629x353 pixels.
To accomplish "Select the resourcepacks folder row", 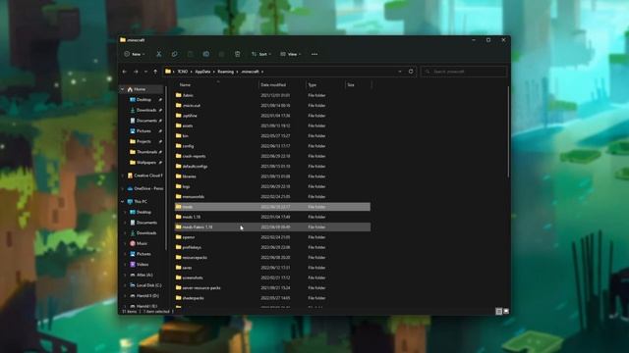I will (272, 257).
